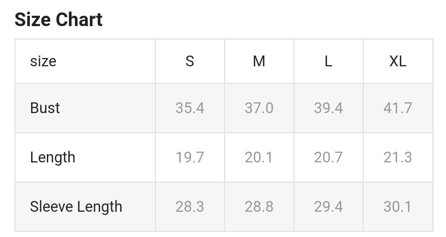The width and height of the screenshot is (446, 237).
Task: Click Sleeve Length value 28.8
Action: coord(259,206)
